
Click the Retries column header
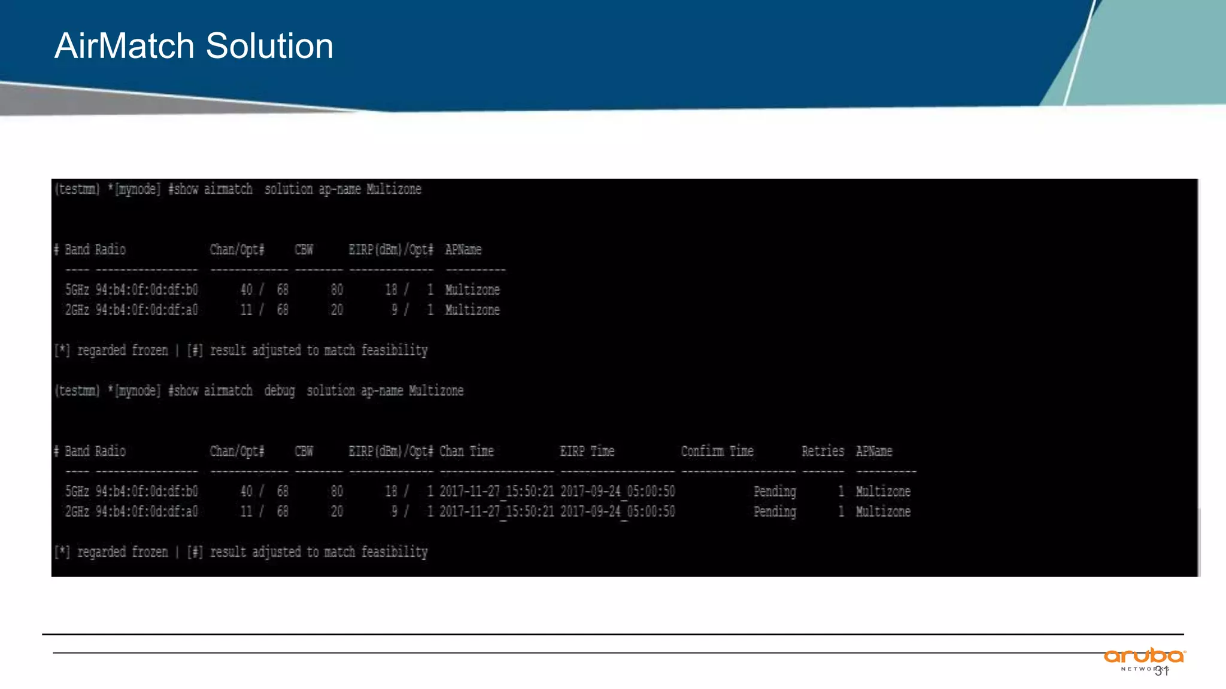tap(823, 452)
